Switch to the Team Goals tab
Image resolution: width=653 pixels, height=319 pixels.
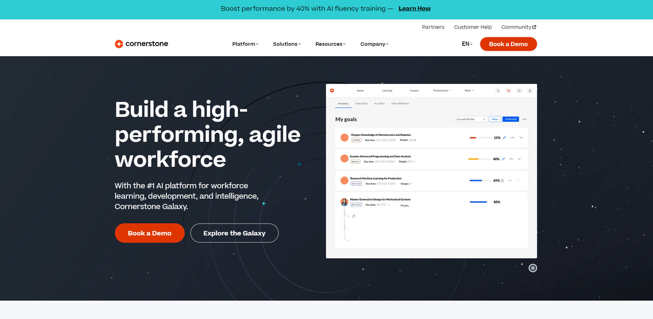[x=361, y=104]
